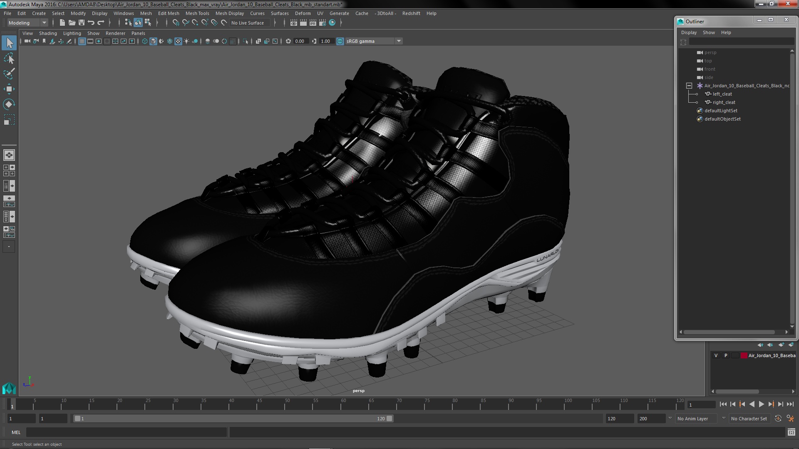Undo the last action
This screenshot has width=799, height=449.
click(91, 23)
